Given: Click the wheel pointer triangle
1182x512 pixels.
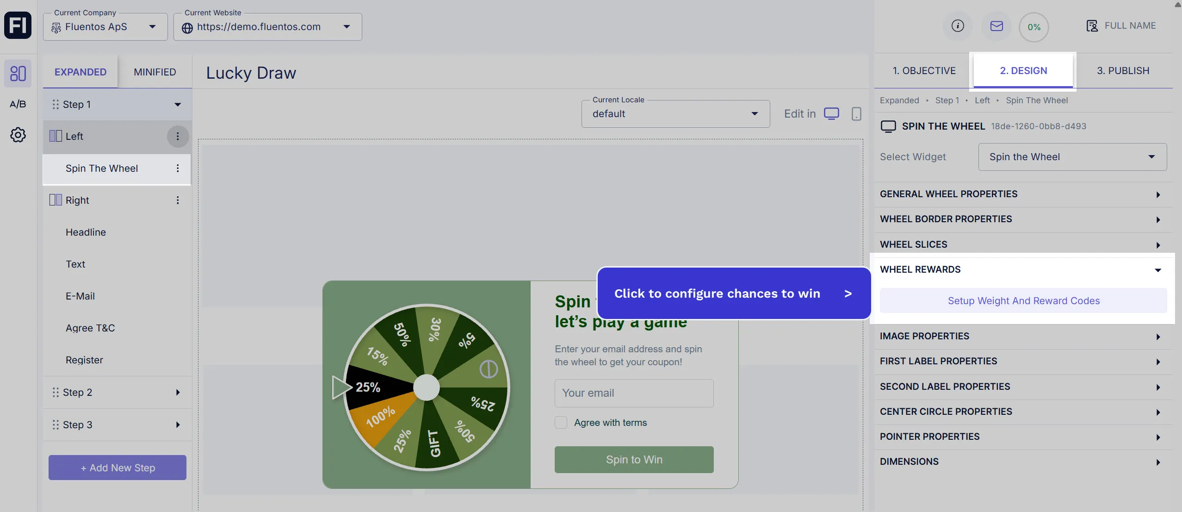Looking at the screenshot, I should (342, 387).
